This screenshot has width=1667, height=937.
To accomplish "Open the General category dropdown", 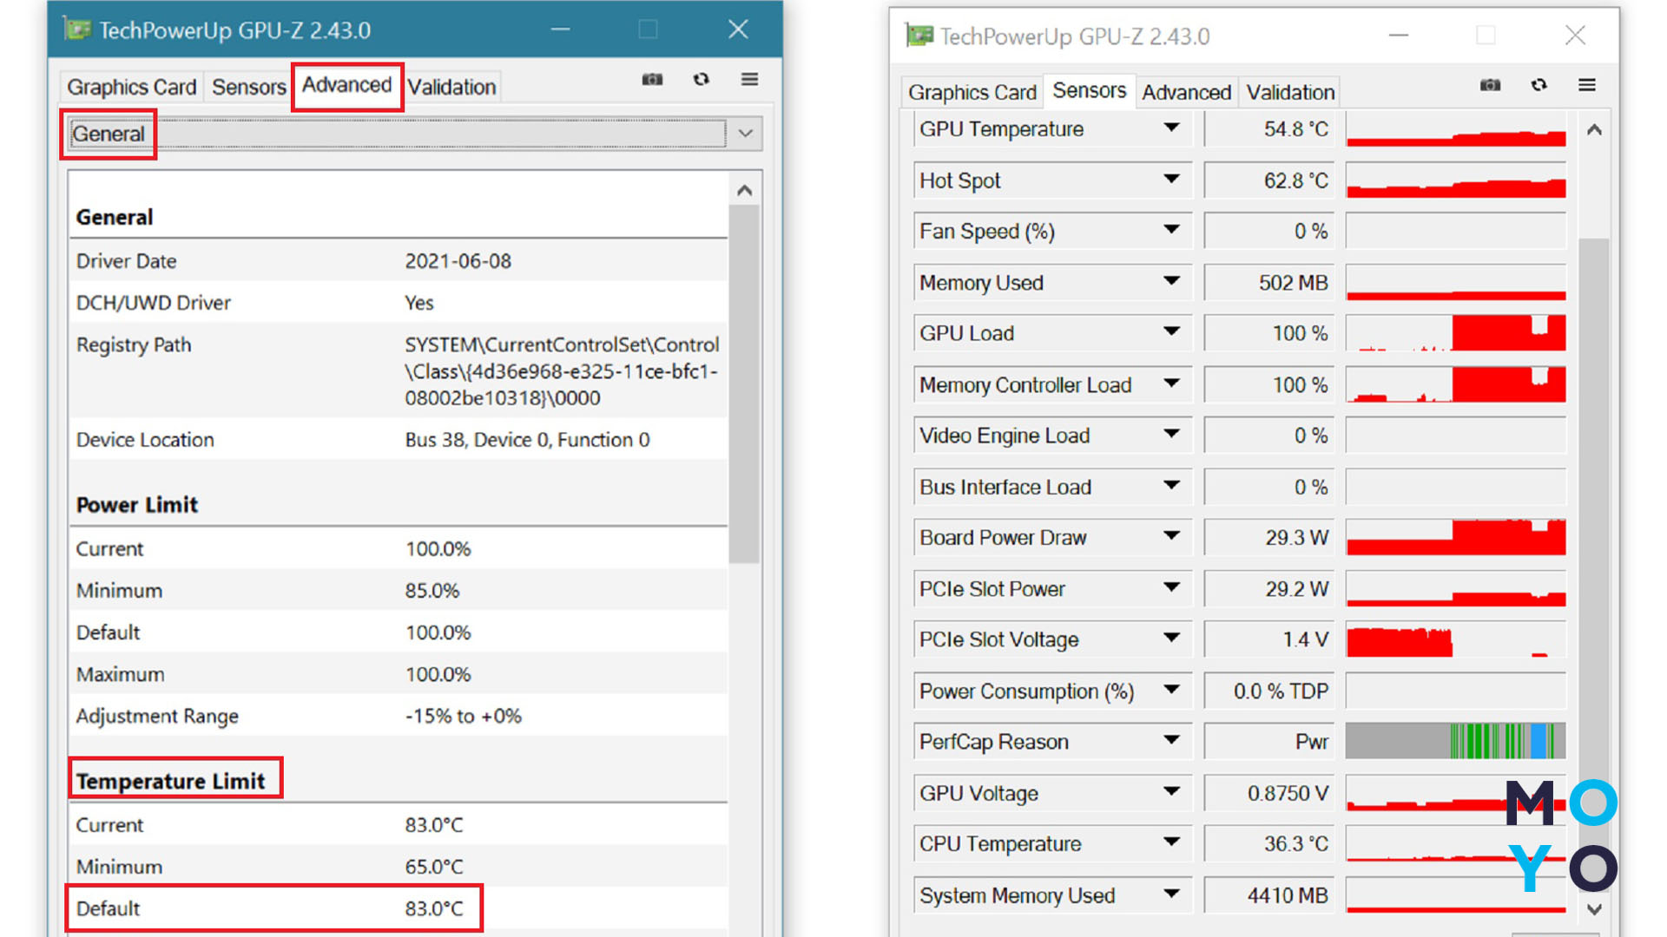I will (745, 134).
